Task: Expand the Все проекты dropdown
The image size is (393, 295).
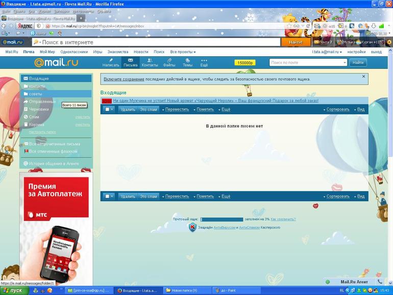Action: click(x=183, y=52)
